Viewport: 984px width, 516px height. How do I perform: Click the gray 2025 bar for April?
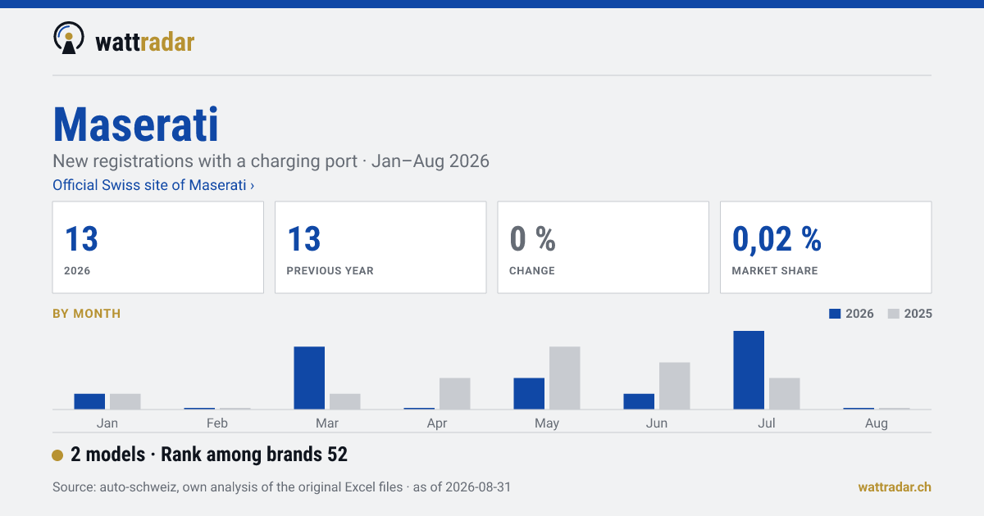click(x=455, y=393)
